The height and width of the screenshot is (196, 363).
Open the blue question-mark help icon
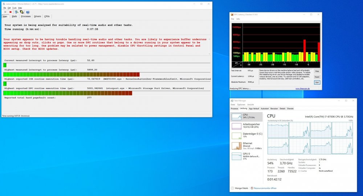coord(28,12)
